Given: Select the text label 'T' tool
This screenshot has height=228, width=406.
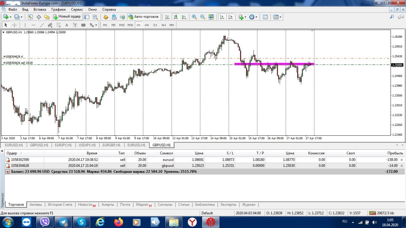Looking at the screenshot, I should (75, 25).
